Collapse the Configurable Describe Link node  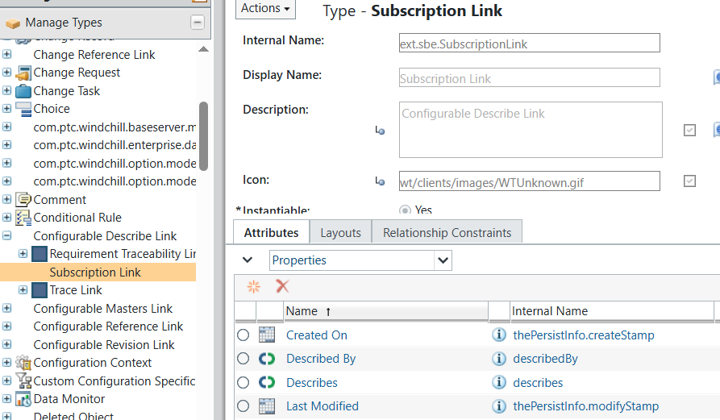coord(7,236)
